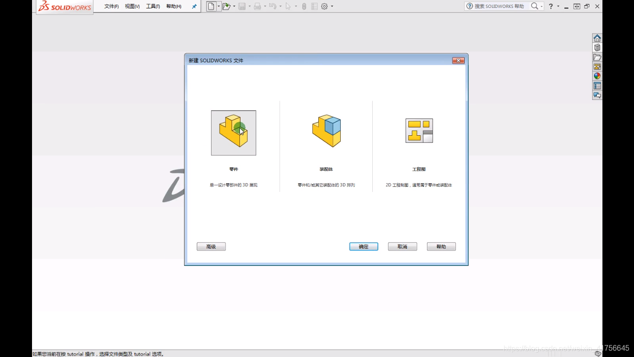Click the Save disk icon
The width and height of the screenshot is (634, 357).
click(x=242, y=7)
